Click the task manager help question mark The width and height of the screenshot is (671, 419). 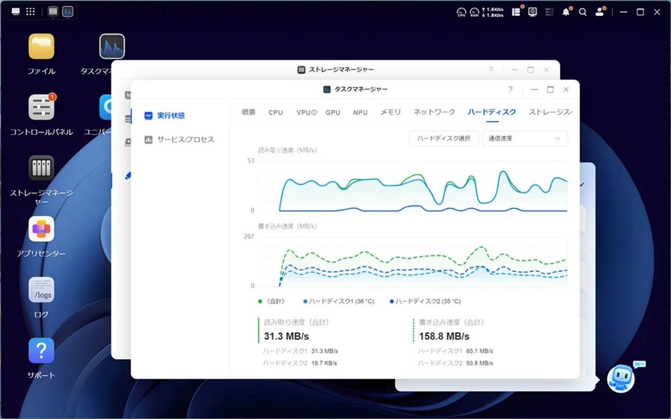click(510, 90)
